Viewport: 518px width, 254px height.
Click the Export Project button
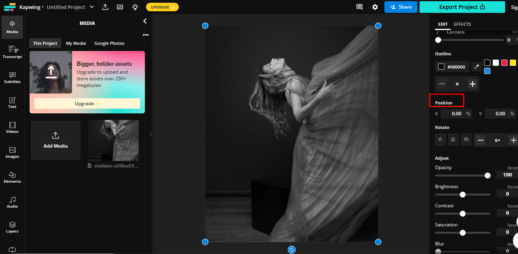(462, 7)
